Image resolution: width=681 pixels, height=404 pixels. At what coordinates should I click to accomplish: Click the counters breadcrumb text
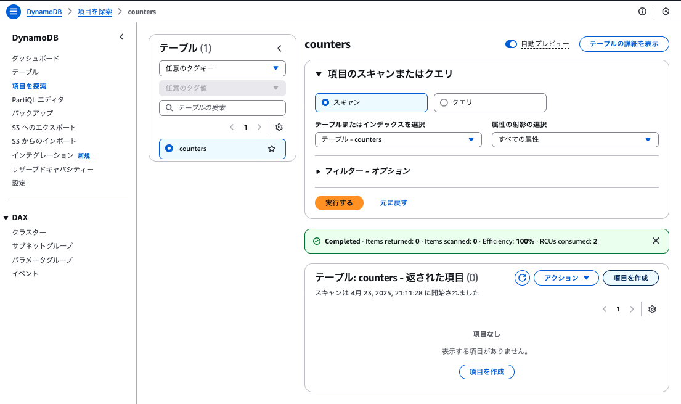point(142,12)
